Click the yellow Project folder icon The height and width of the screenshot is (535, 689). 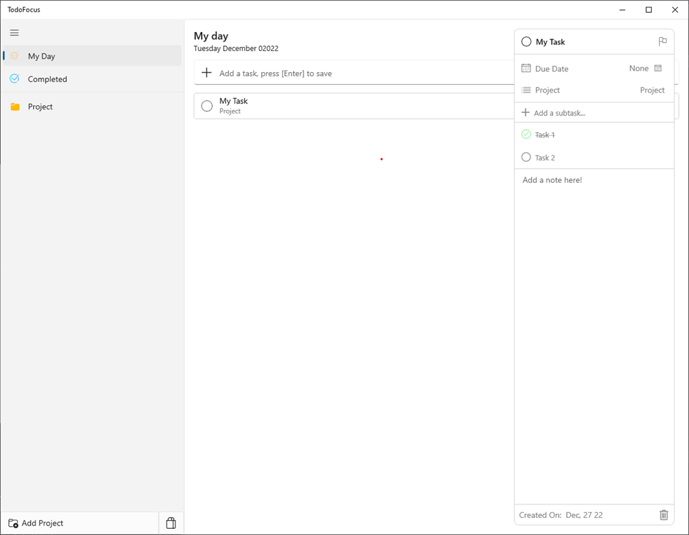[15, 107]
